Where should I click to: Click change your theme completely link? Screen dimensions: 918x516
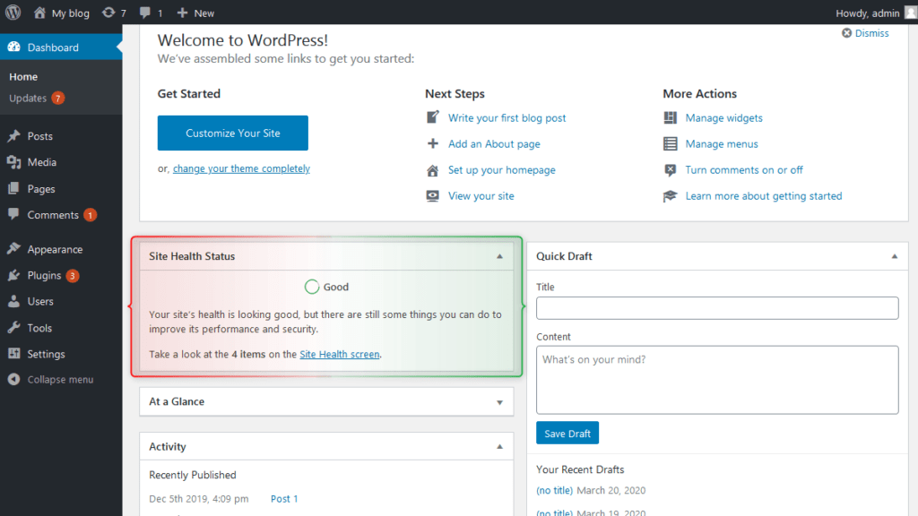click(x=241, y=168)
